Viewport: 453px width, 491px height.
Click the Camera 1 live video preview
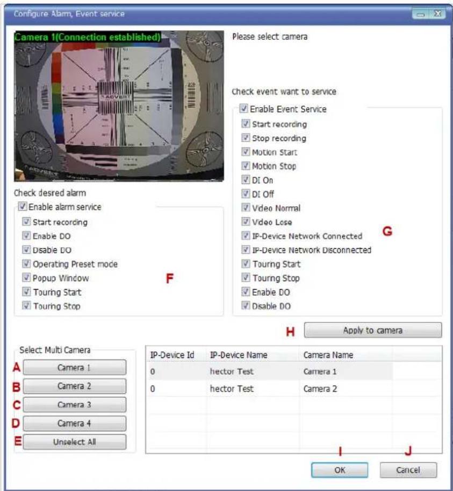coord(119,106)
